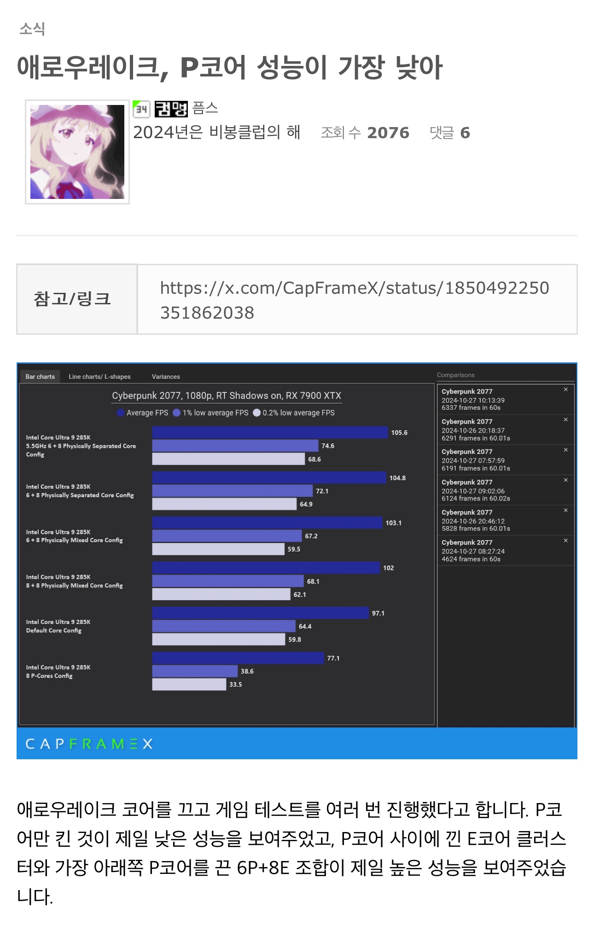Screen dimensions: 594x937
Task: Click the Default Core Config label
Action: pyautogui.click(x=58, y=626)
